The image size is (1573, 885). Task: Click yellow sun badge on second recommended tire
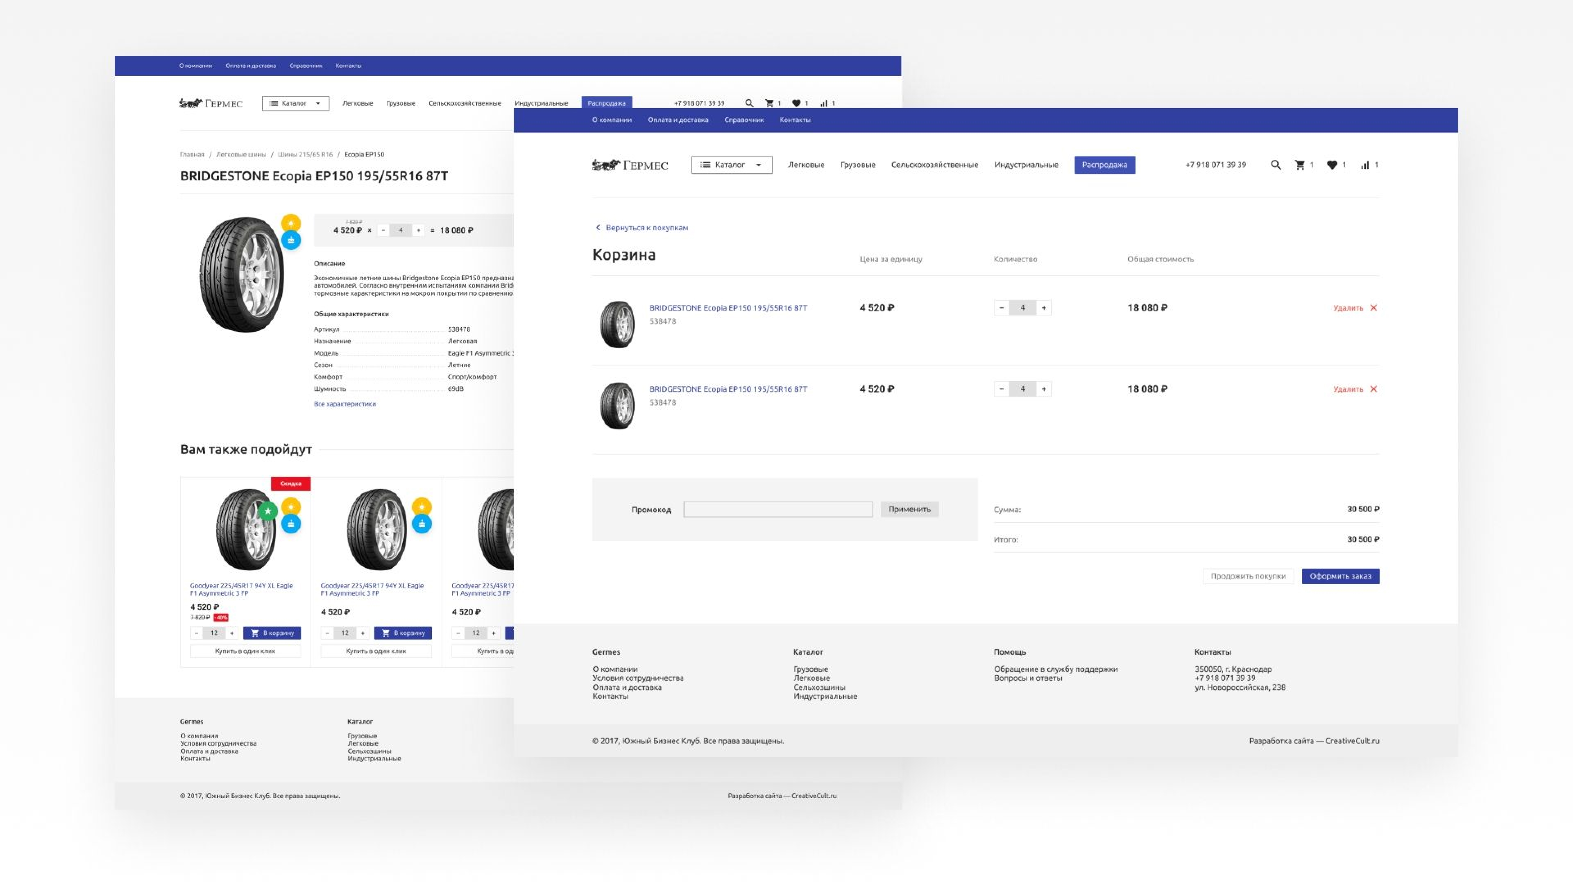(422, 507)
